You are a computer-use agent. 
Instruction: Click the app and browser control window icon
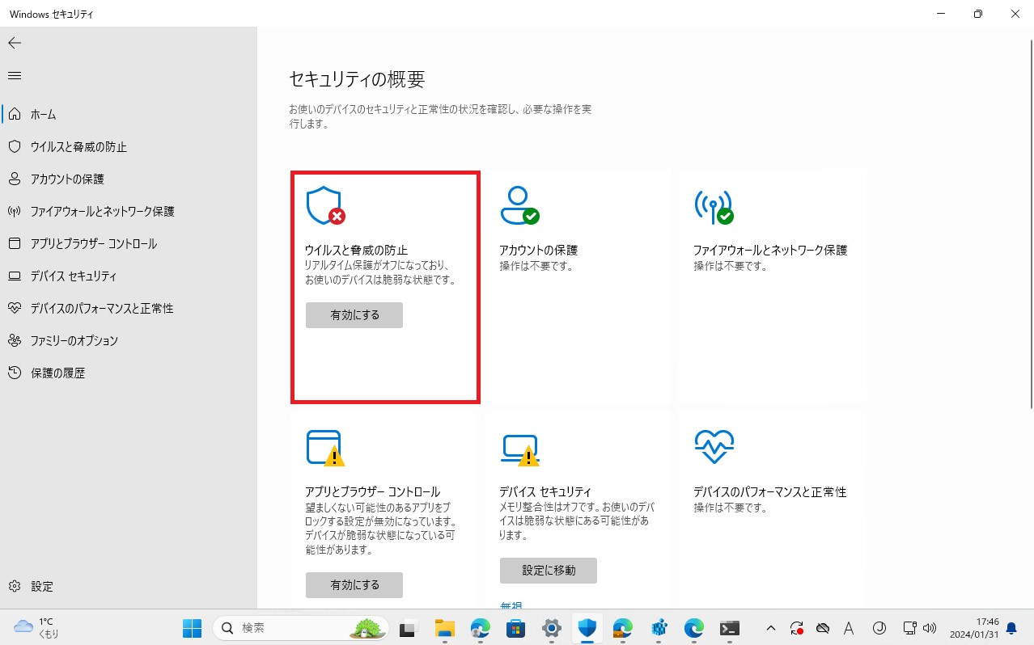click(x=325, y=448)
